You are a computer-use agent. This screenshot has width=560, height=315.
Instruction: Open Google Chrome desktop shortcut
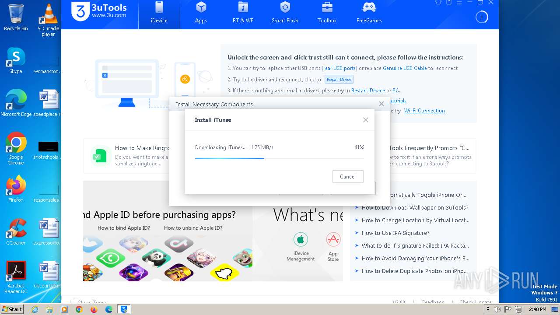[x=16, y=149]
